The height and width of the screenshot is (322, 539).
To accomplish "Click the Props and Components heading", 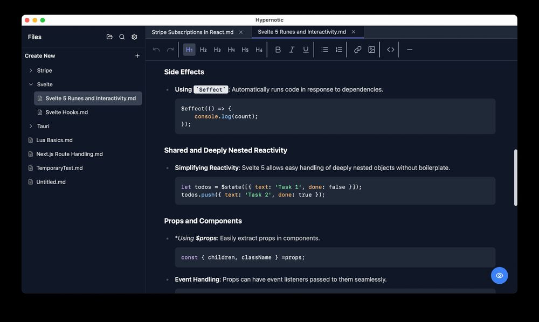I will (x=203, y=221).
